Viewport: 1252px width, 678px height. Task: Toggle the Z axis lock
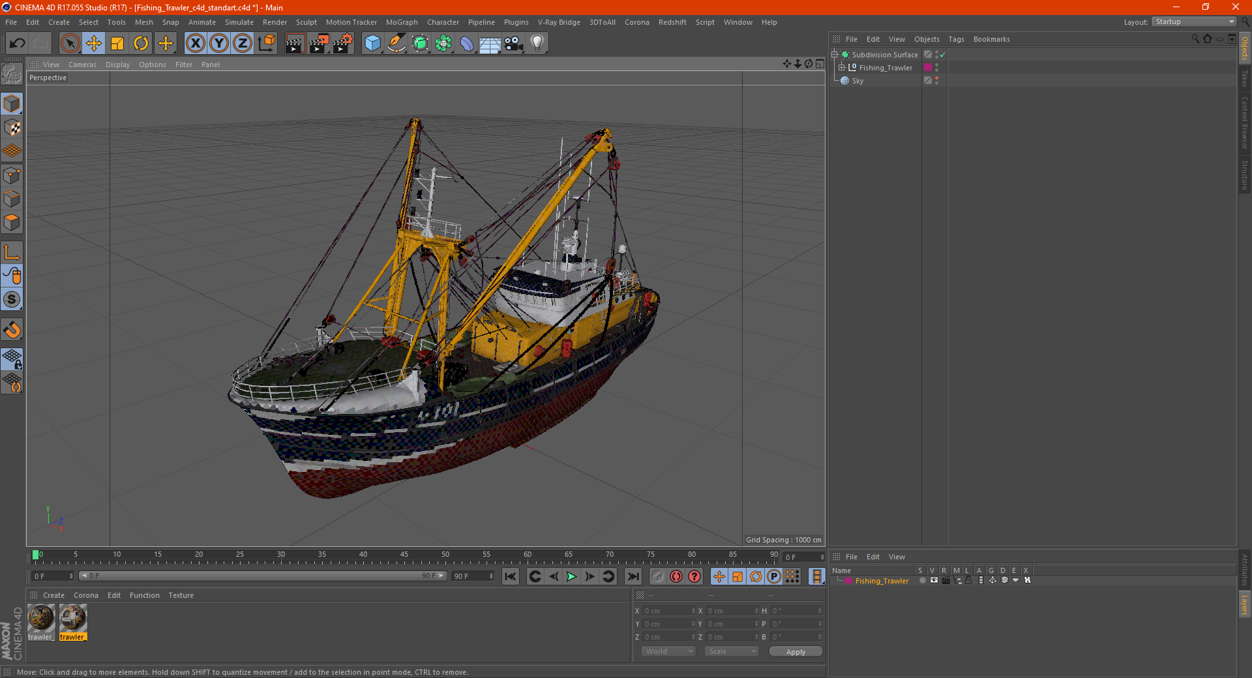click(x=243, y=44)
